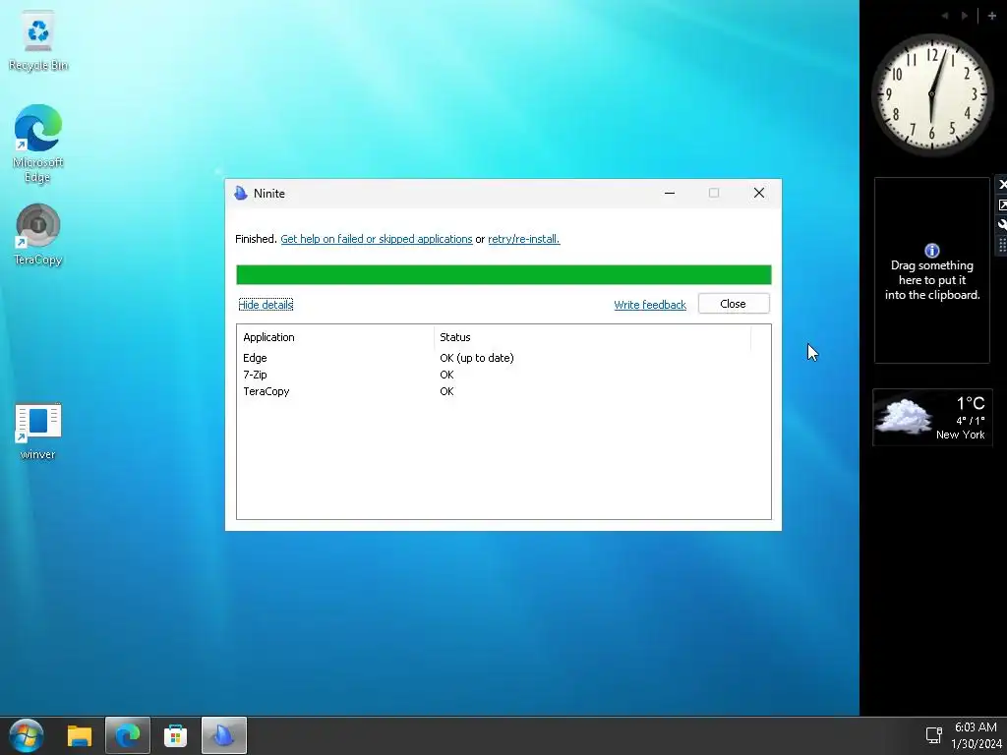Go to previous sidebar page arrow
The image size is (1007, 755).
coord(945,16)
